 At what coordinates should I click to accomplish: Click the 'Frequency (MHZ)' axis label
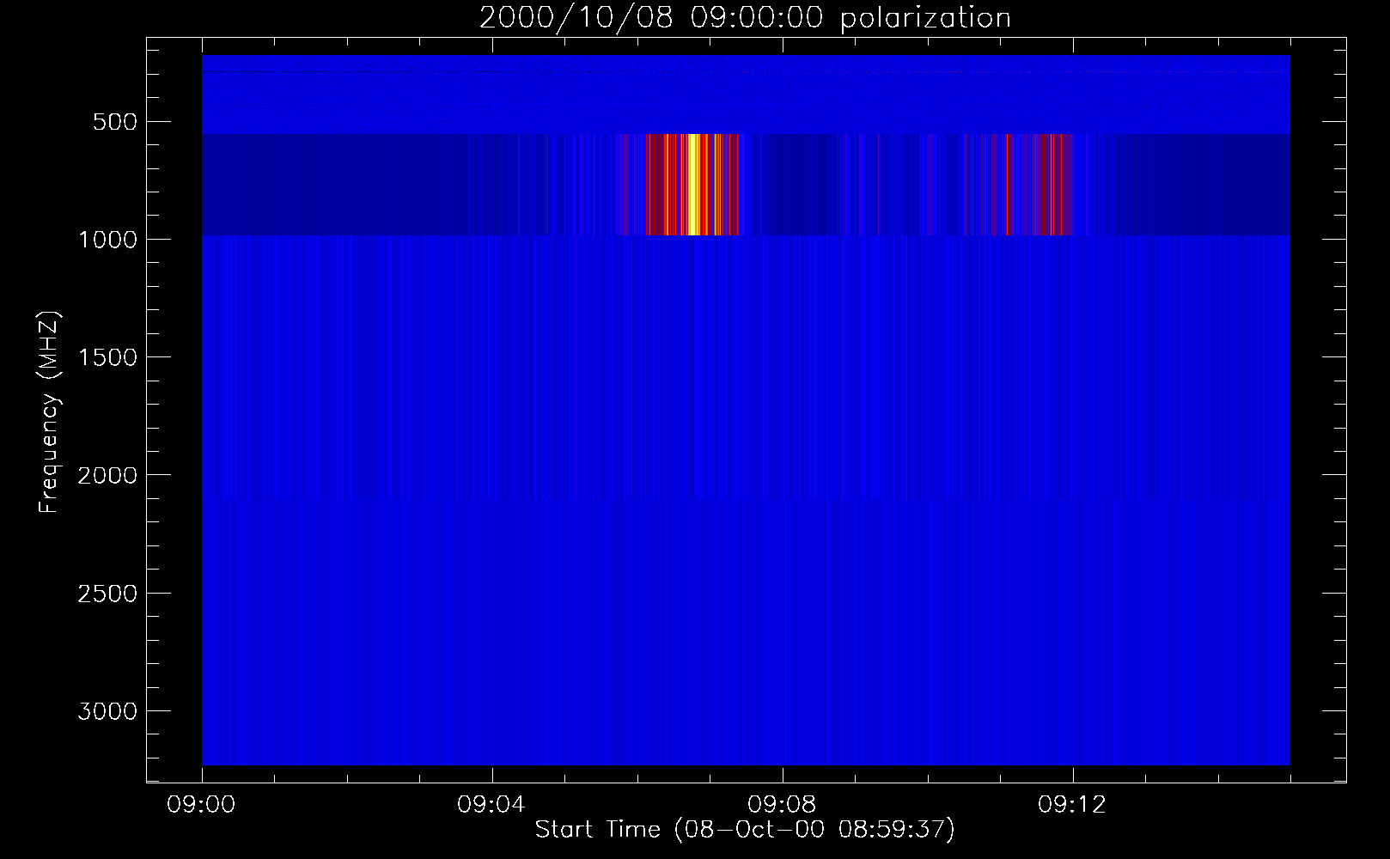[49, 411]
